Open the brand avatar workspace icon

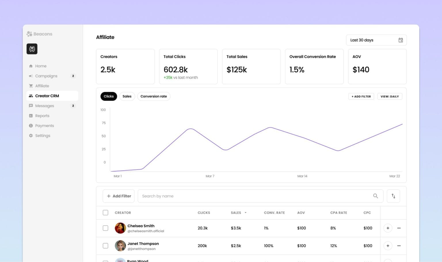[x=32, y=49]
